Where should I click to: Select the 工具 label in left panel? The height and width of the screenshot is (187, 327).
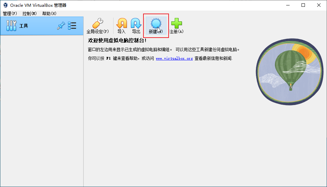coord(24,26)
